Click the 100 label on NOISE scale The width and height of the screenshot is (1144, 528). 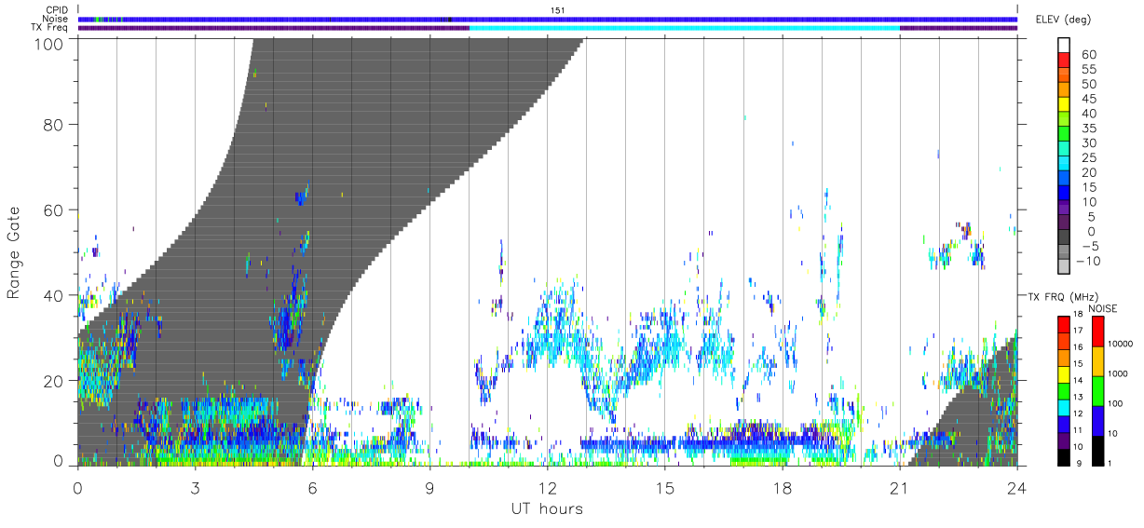(x=1117, y=404)
